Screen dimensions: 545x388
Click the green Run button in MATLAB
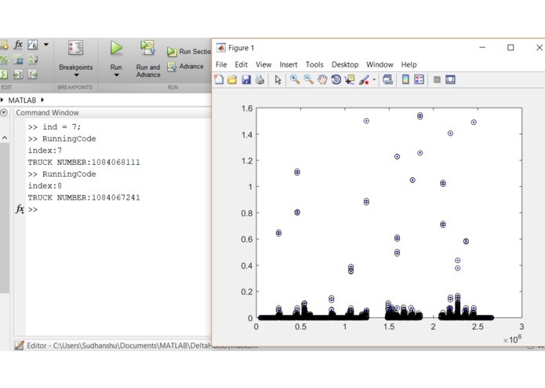(116, 48)
